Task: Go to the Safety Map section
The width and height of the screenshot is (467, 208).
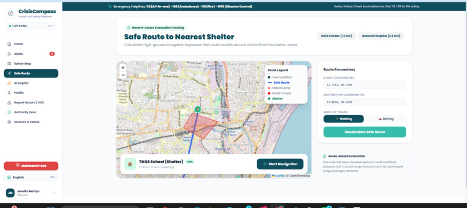Action: click(x=31, y=64)
